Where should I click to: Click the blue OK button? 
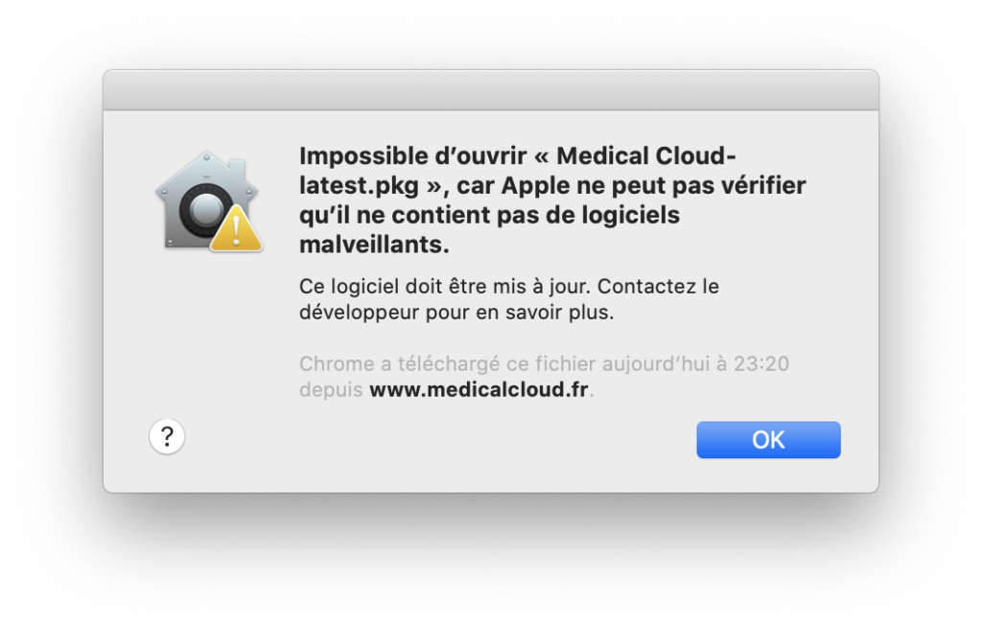(768, 440)
